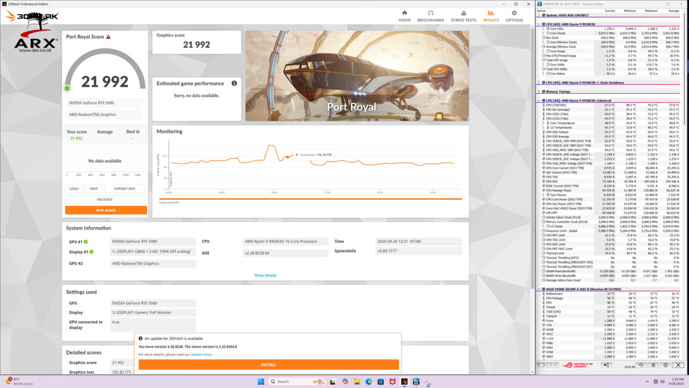Select the Thermal Limit sensor row
Screen dimensions: 689x388
(x=611, y=253)
